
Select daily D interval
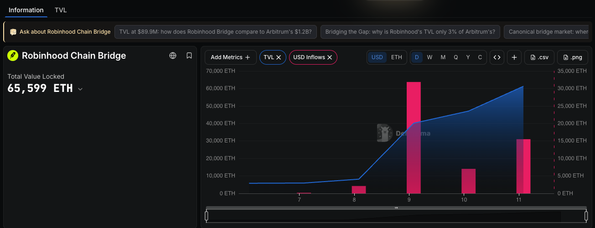pyautogui.click(x=417, y=57)
